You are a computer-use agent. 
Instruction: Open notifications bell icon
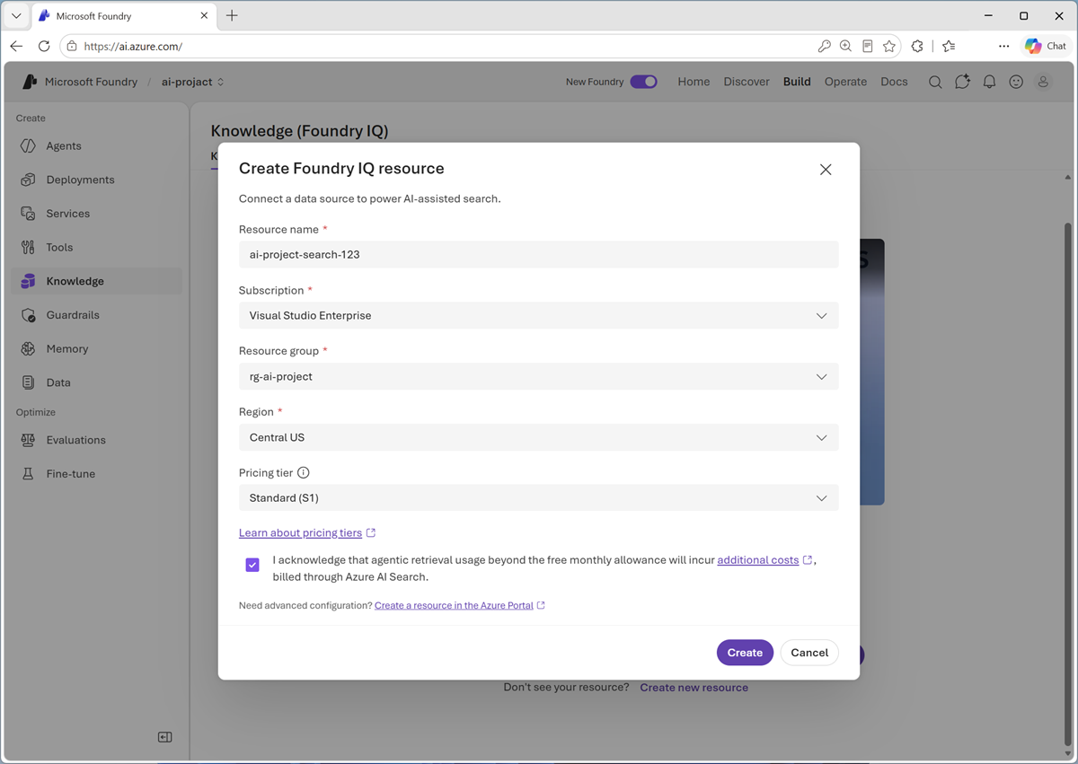click(x=989, y=82)
